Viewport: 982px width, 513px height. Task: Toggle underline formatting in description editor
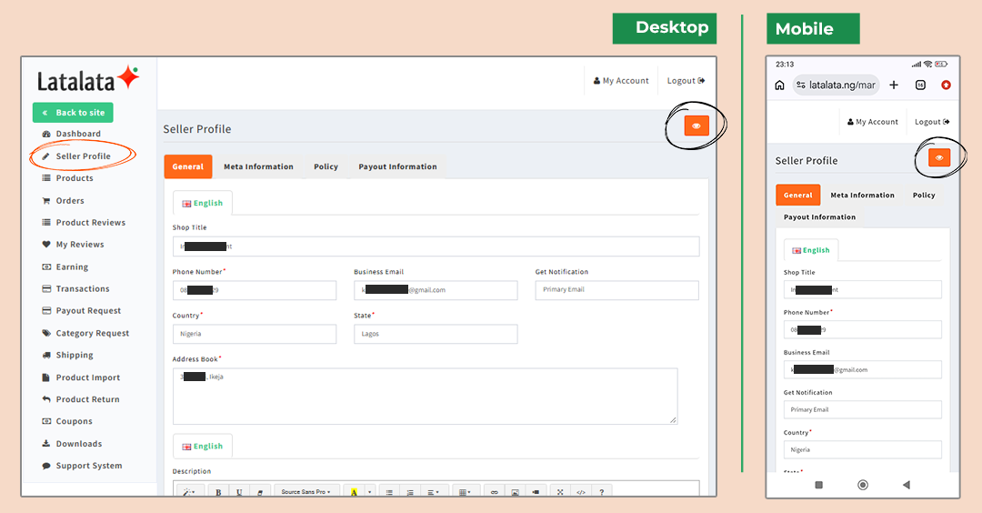pyautogui.click(x=239, y=492)
